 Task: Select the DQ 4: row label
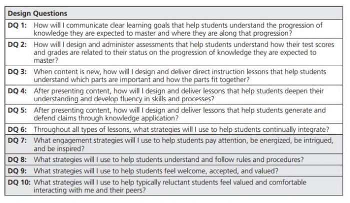pos(17,91)
